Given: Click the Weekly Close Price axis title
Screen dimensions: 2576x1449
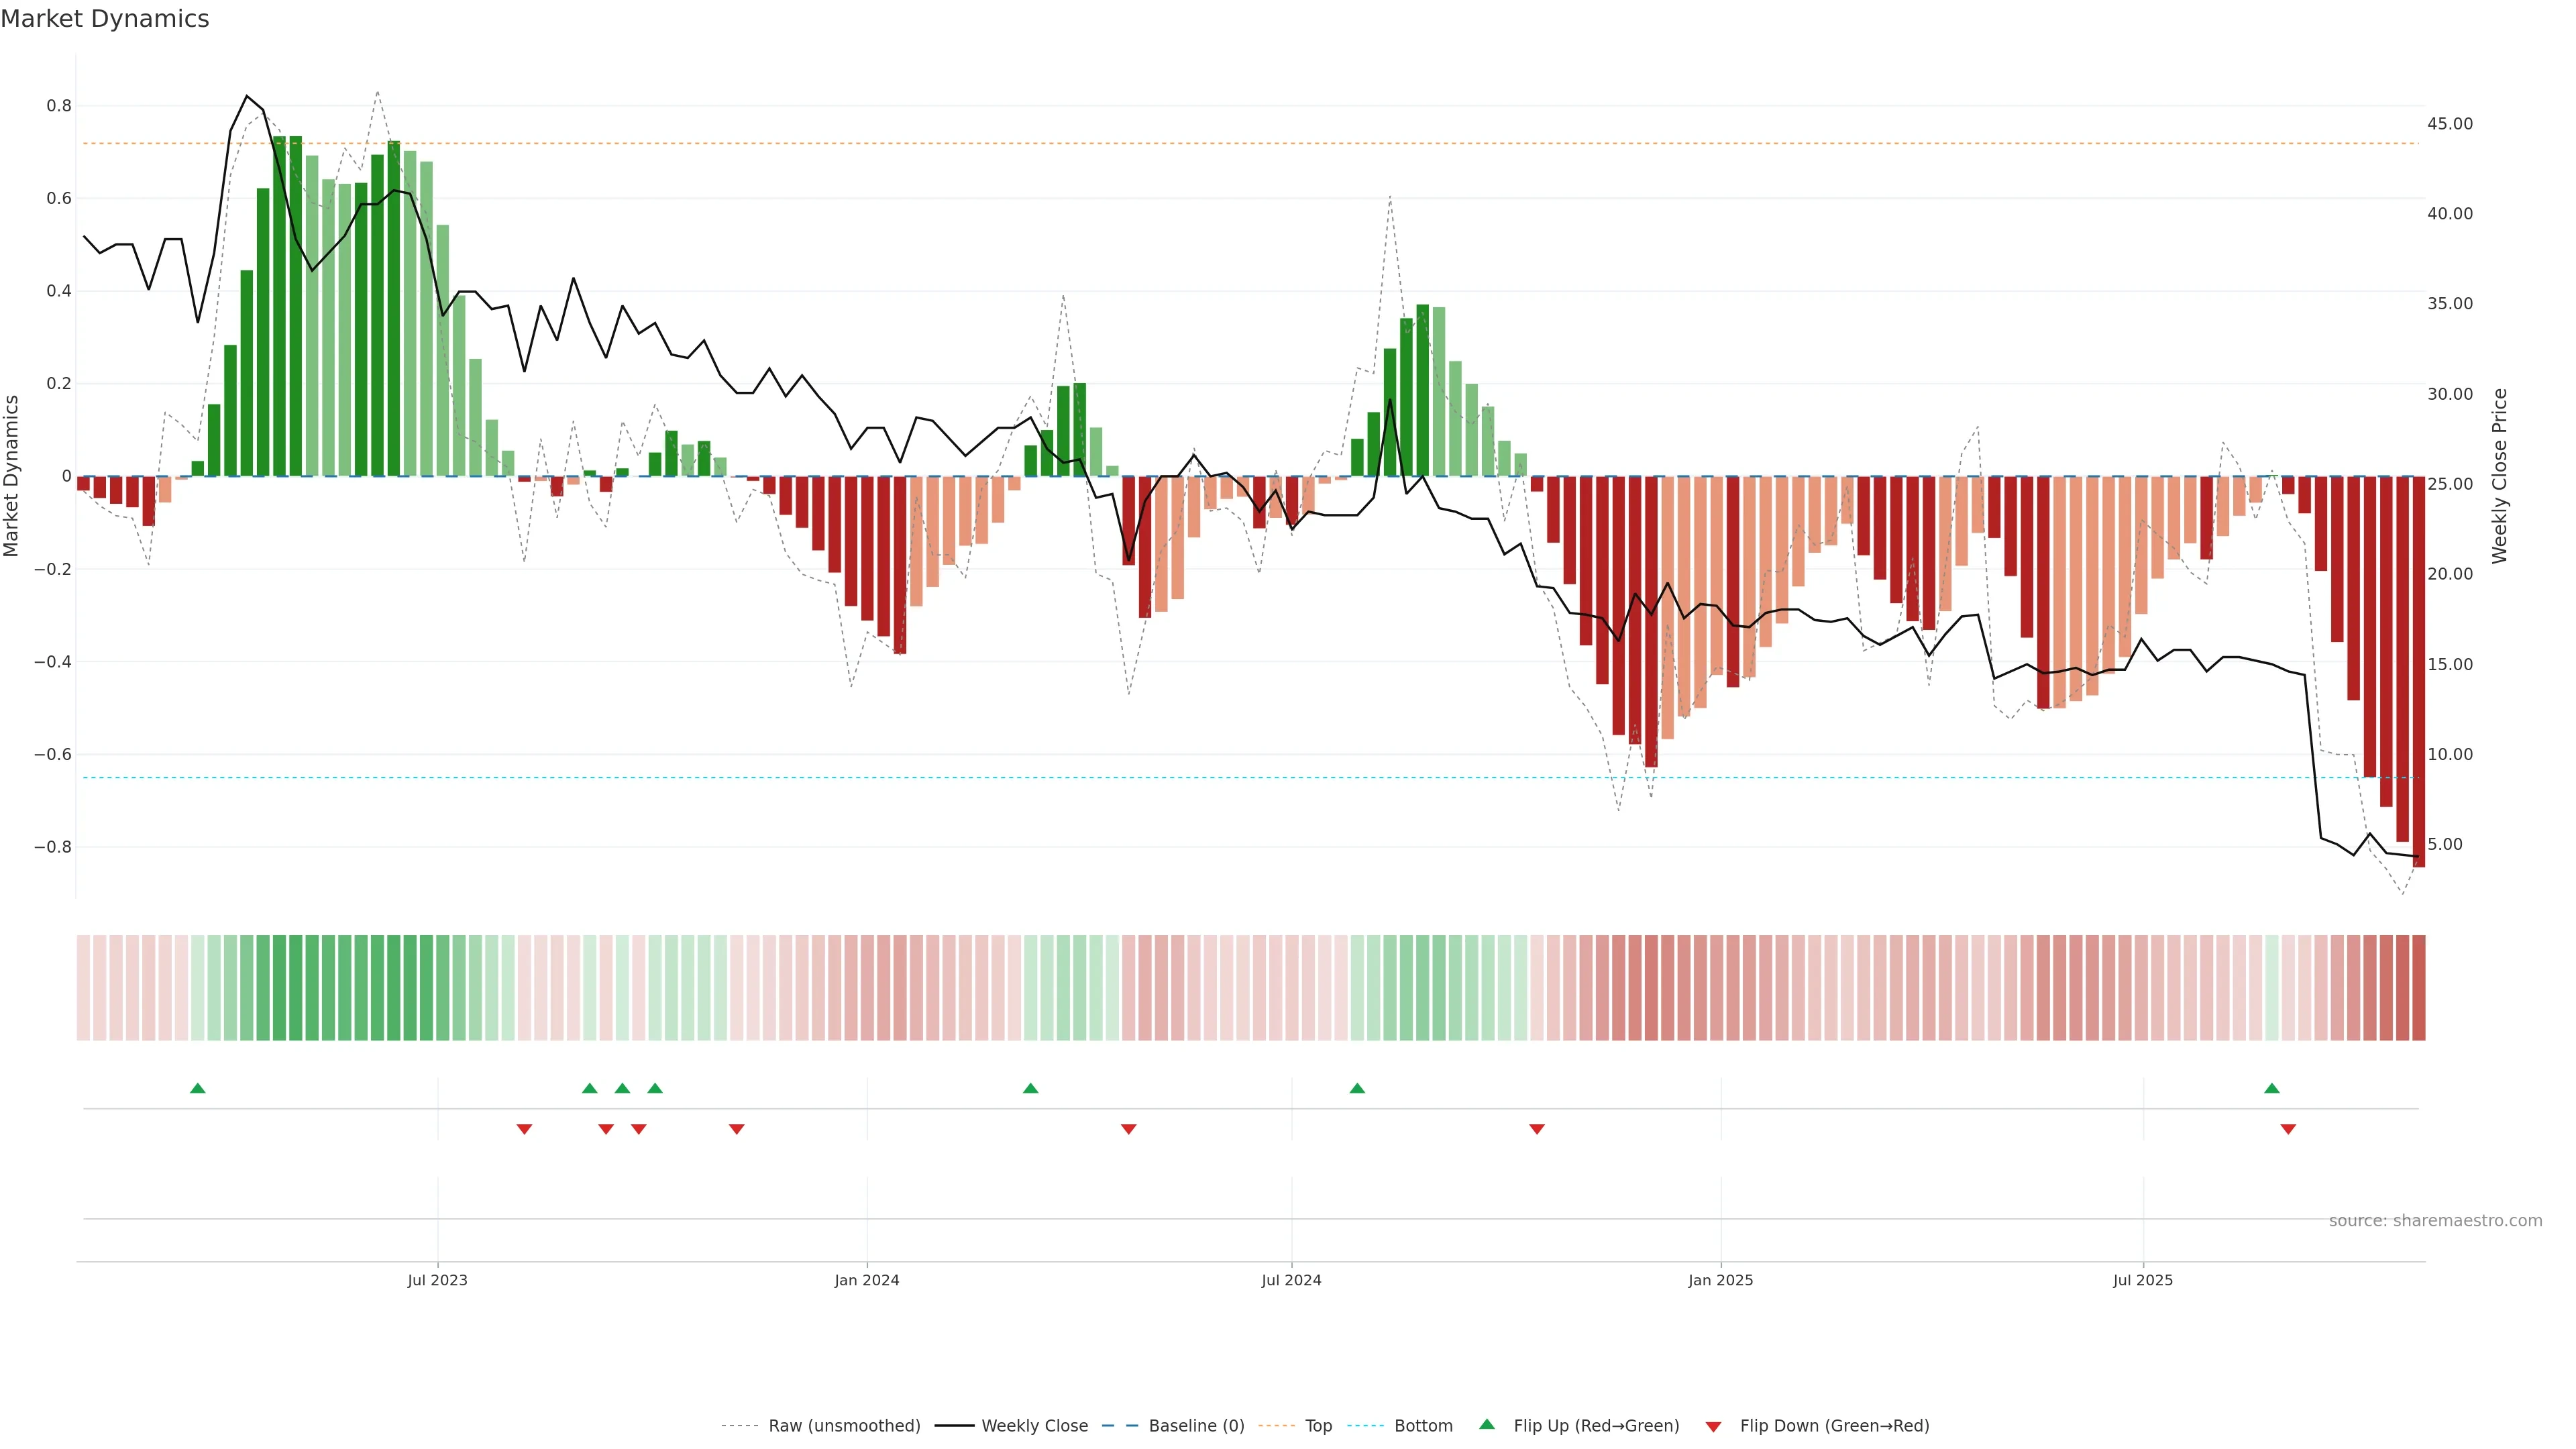Looking at the screenshot, I should click(2499, 476).
